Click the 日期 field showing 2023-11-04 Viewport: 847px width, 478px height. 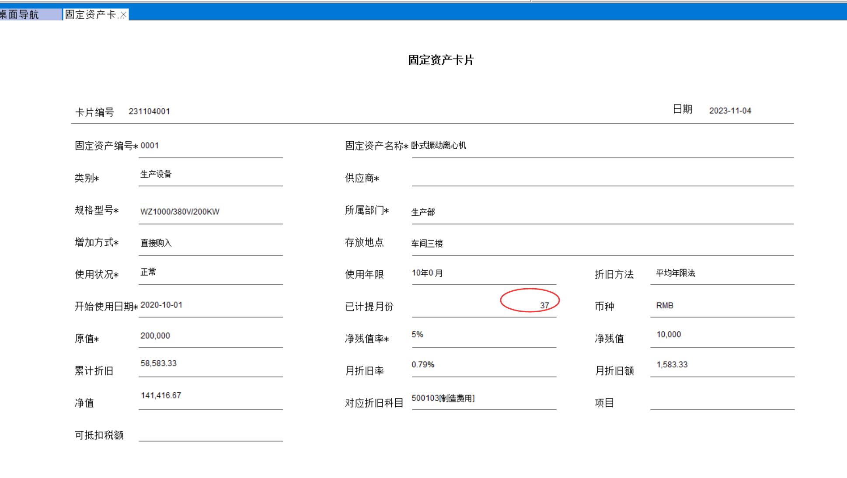pos(730,111)
